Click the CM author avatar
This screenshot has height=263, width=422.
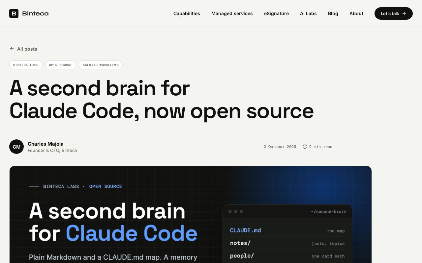point(16,147)
